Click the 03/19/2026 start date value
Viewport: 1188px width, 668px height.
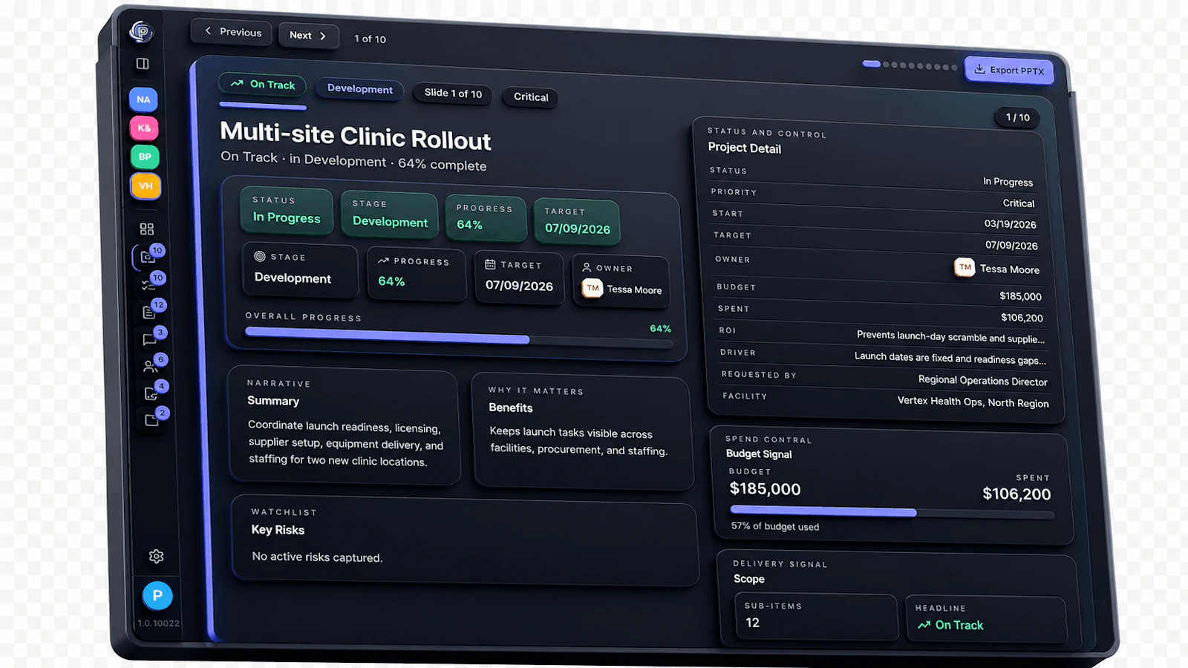pyautogui.click(x=1010, y=224)
